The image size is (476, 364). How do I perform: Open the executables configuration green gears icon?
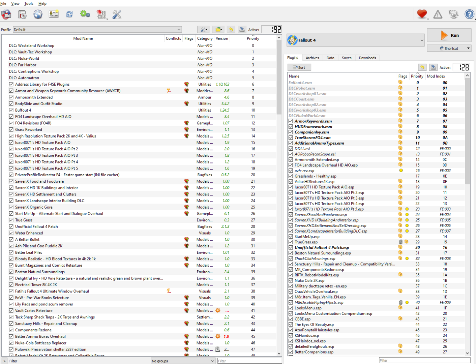coord(85,14)
